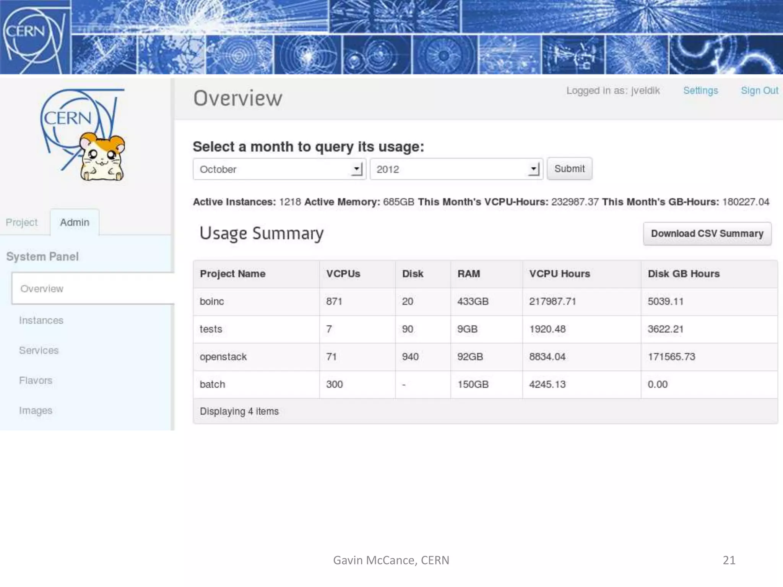Screen dimensions: 783x587
Task: Select the Admin tab
Action: click(75, 222)
